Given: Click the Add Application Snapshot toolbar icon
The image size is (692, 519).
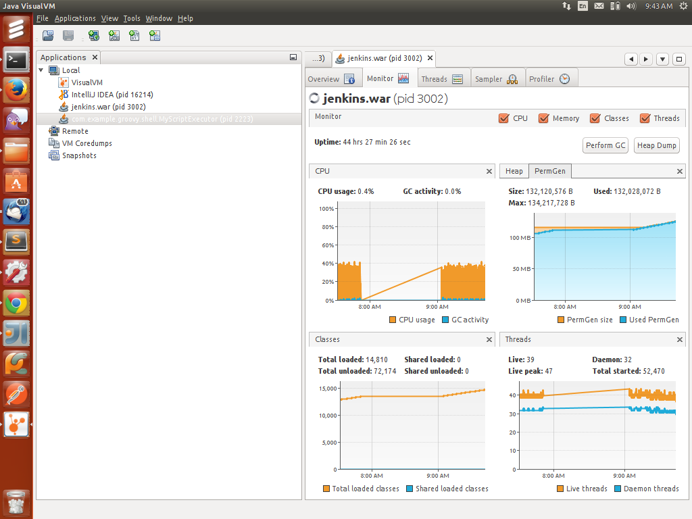Looking at the screenshot, I should (x=155, y=36).
